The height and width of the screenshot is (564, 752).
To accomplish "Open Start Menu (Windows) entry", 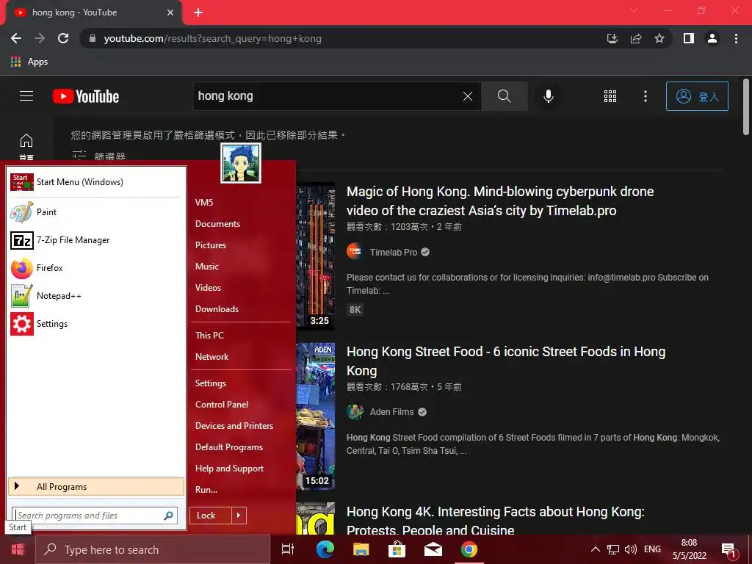I will [96, 182].
